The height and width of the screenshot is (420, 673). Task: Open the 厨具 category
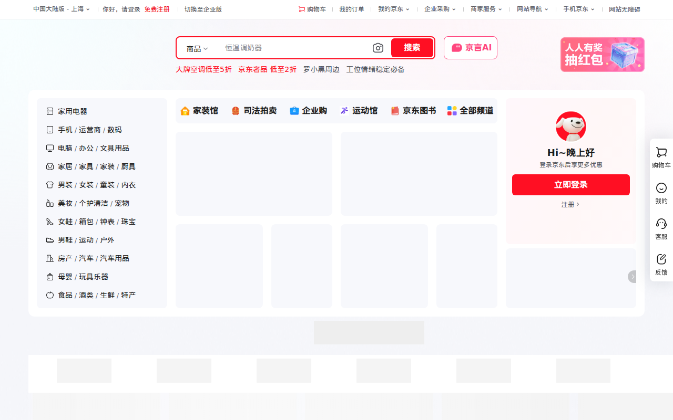pos(128,166)
